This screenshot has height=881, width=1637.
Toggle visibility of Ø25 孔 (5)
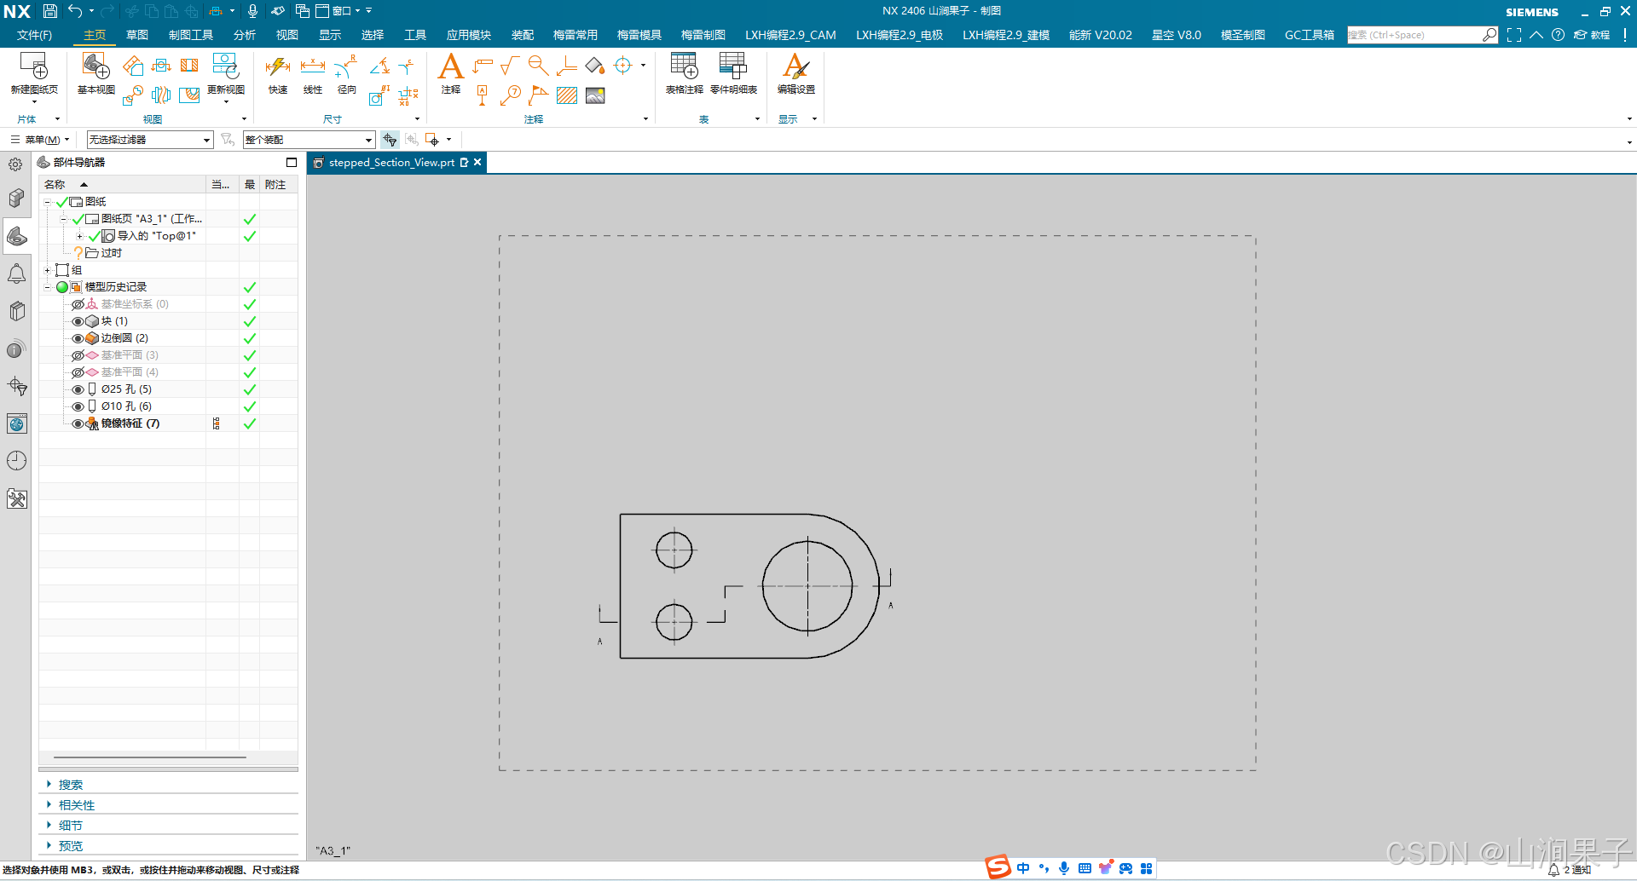tap(78, 389)
